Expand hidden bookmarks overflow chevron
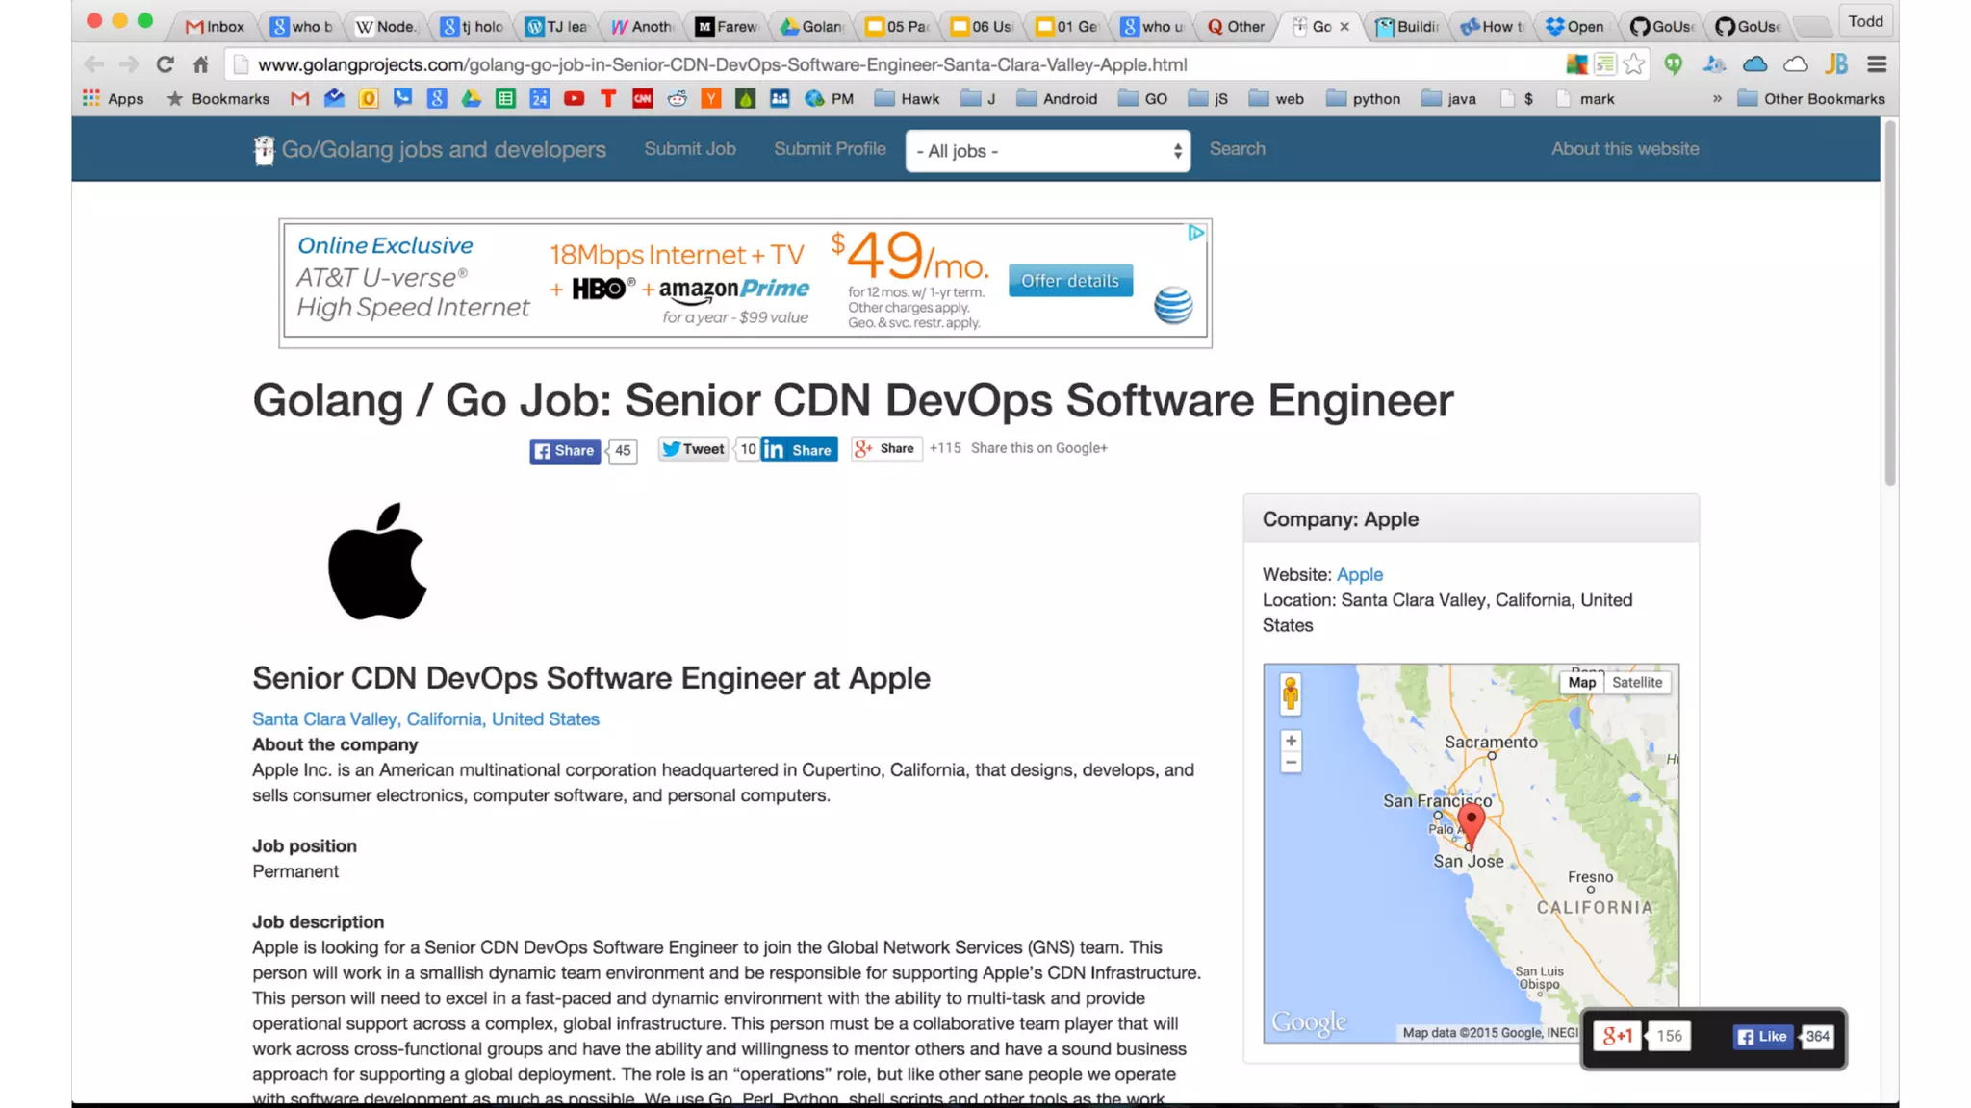 (x=1717, y=99)
